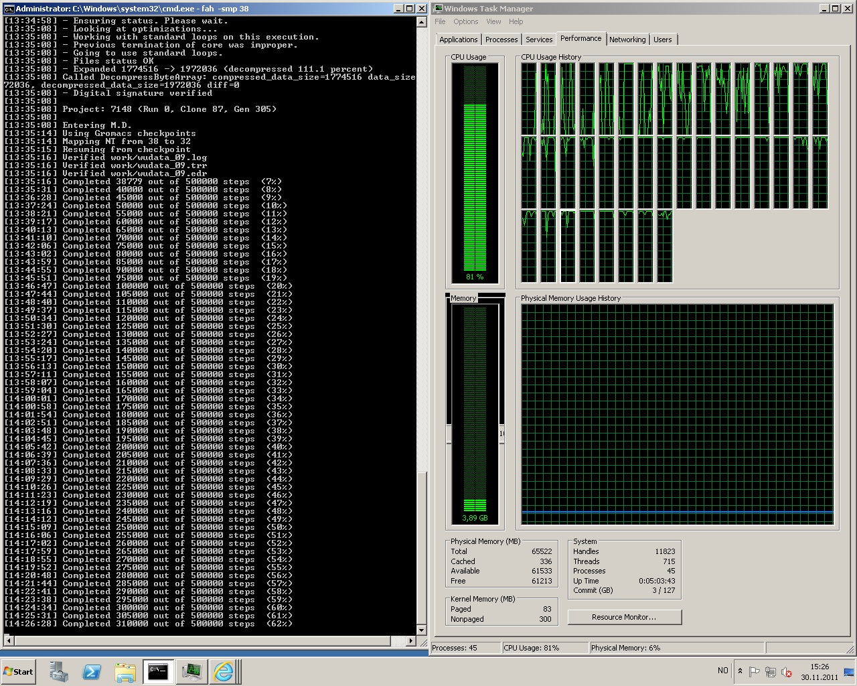Select the Performance tab
Viewport: 857px width, 686px height.
click(581, 38)
